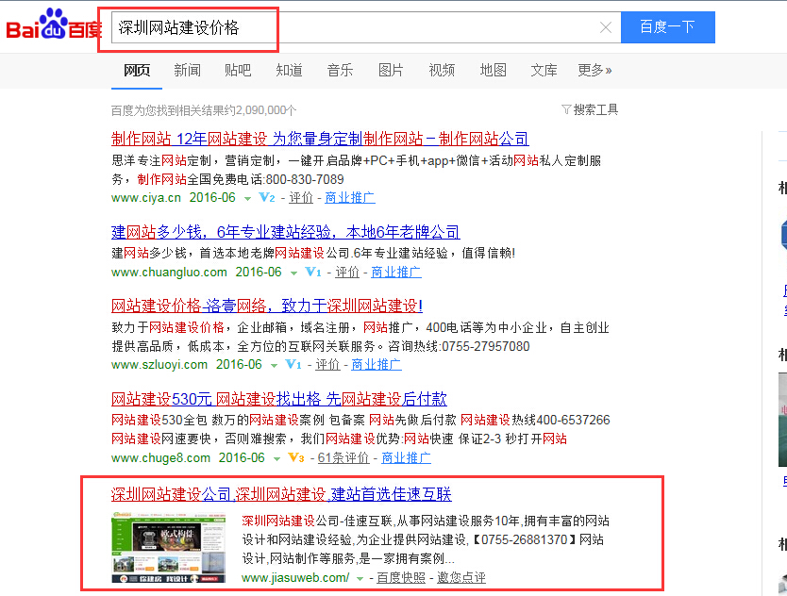Click the www.szluoyi.com URL text
787x596 pixels.
click(159, 364)
